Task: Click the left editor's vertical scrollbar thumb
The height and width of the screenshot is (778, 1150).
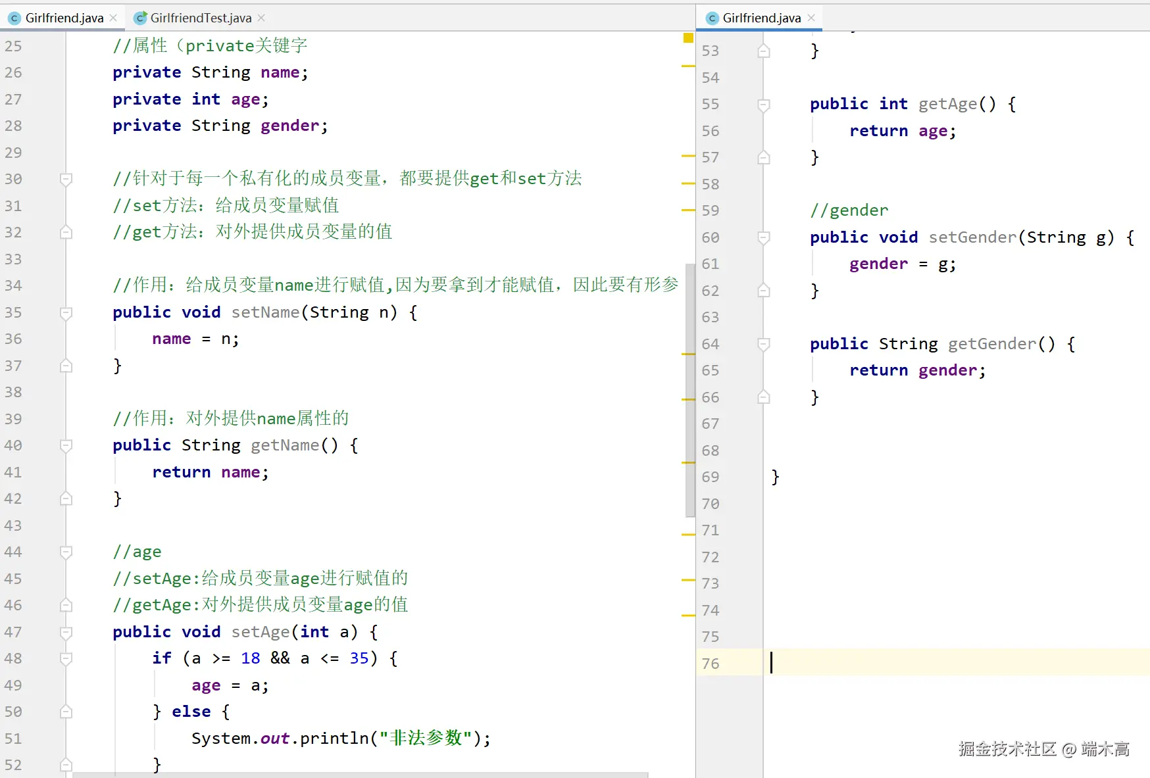Action: 690,390
